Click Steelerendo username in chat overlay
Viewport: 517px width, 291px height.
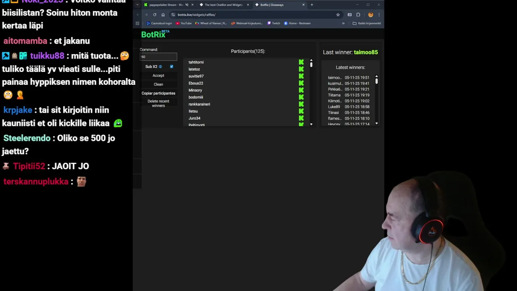click(27, 138)
